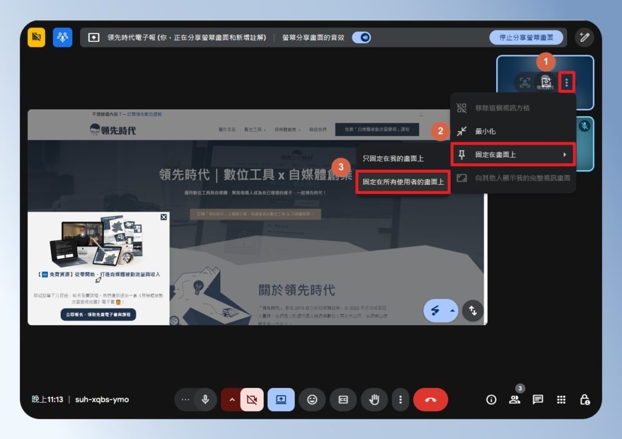Click 停止分享螢幕畫面 button
Viewport: 622px width, 439px height.
click(x=526, y=37)
